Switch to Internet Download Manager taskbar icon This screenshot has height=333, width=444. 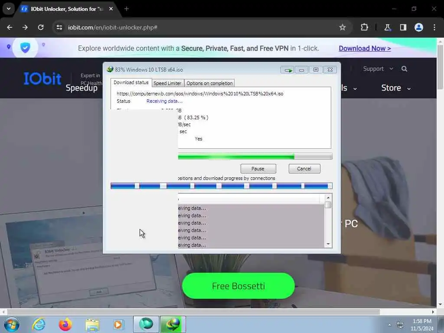[173, 324]
